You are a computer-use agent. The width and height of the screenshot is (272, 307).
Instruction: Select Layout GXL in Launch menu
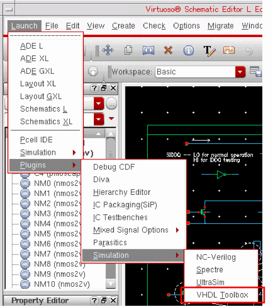[x=46, y=96]
